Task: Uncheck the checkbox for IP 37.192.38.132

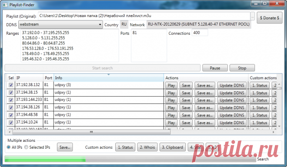Action: click(x=11, y=85)
